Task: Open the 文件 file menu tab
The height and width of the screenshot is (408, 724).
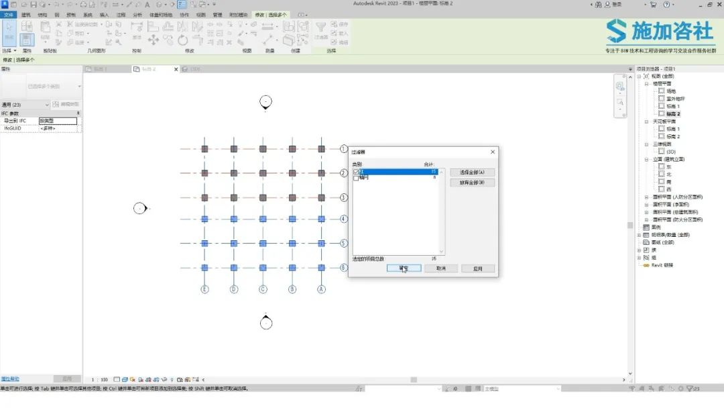Action: click(x=8, y=15)
